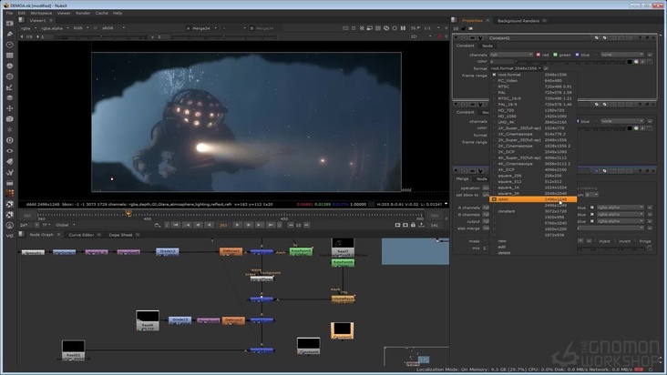The width and height of the screenshot is (667, 375).
Task: Collapse the Constant2 properties panel arrow
Action: coord(456,38)
